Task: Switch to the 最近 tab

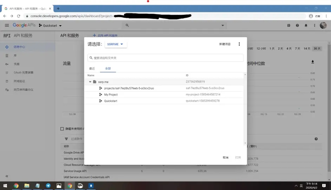Action: click(x=92, y=69)
